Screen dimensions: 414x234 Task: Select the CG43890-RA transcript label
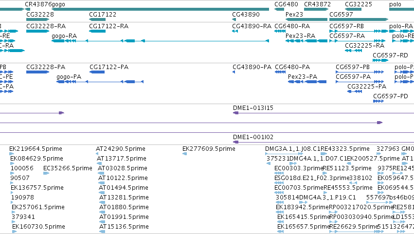point(252,26)
